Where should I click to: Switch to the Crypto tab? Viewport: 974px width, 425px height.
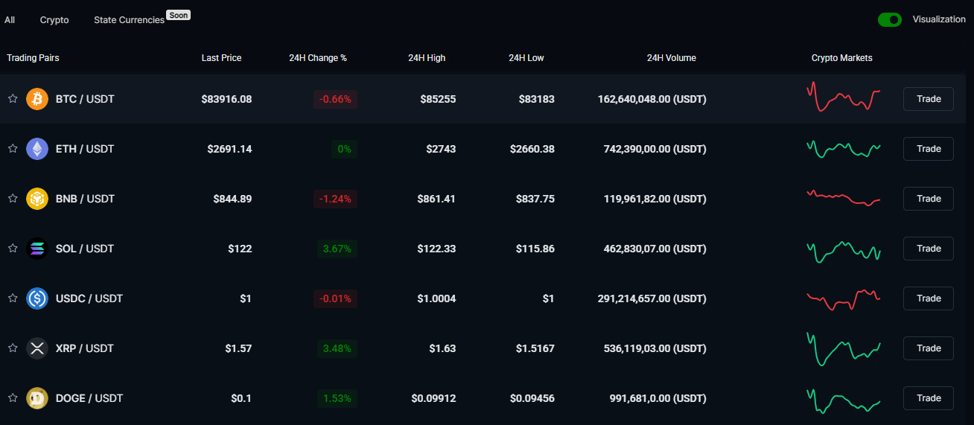(x=54, y=20)
